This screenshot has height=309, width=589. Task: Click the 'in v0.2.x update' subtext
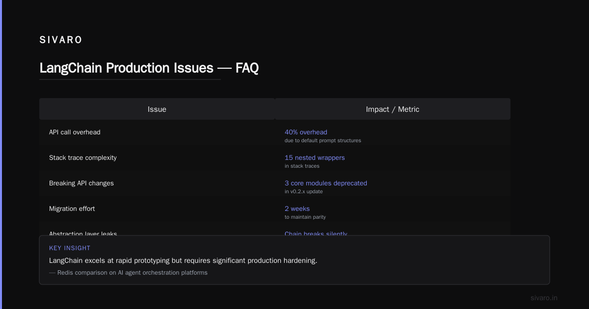tap(304, 191)
